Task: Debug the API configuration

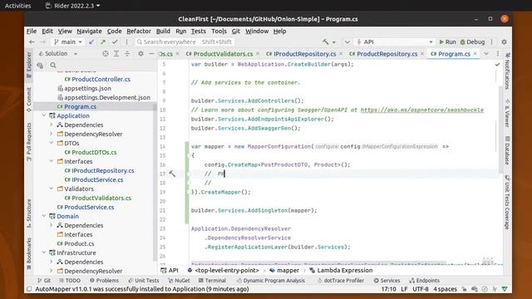Action: (x=473, y=42)
